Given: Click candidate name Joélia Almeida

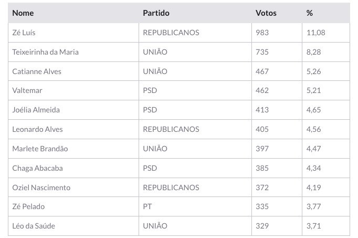Looking at the screenshot, I should click(36, 110).
